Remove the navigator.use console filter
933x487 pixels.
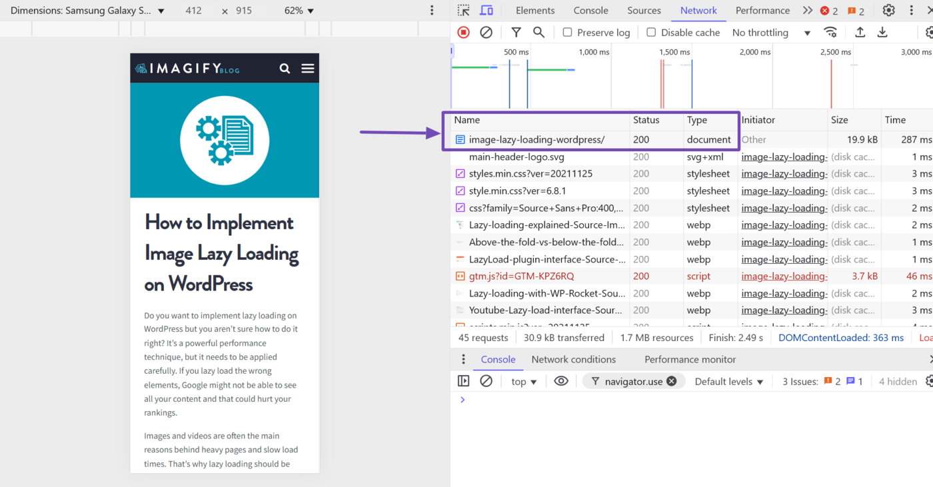click(672, 380)
